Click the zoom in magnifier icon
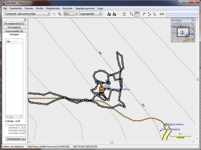Viewport: 201px width, 150px height. point(54,14)
